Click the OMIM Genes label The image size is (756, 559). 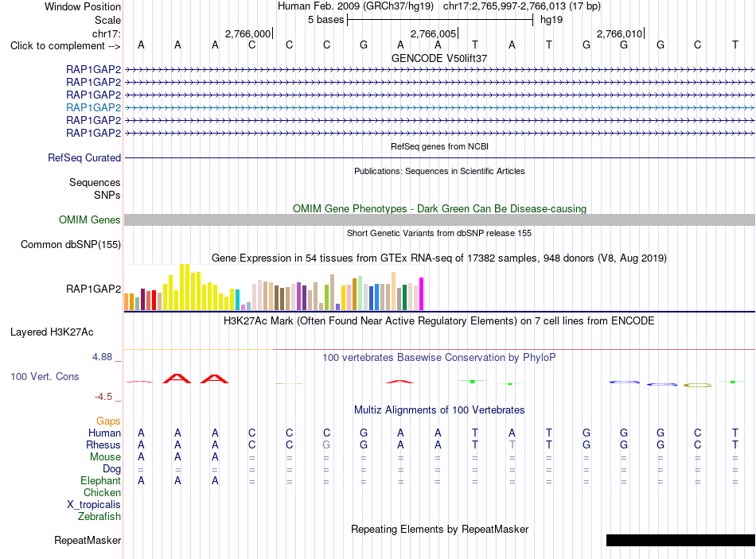click(89, 219)
